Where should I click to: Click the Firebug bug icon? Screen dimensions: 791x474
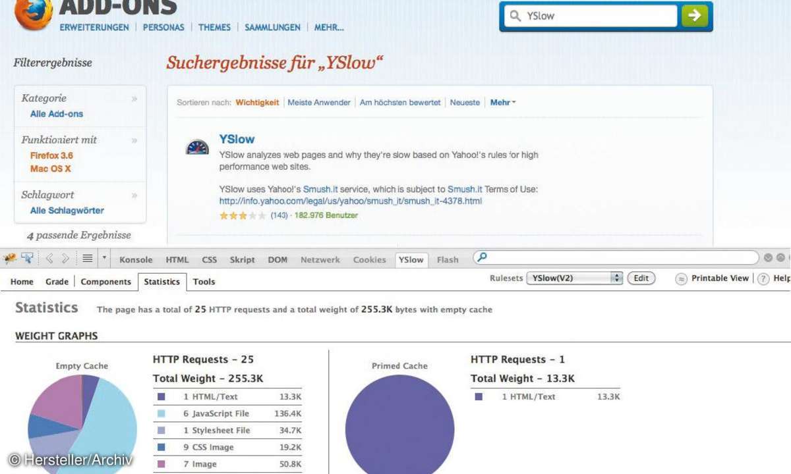[x=10, y=258]
